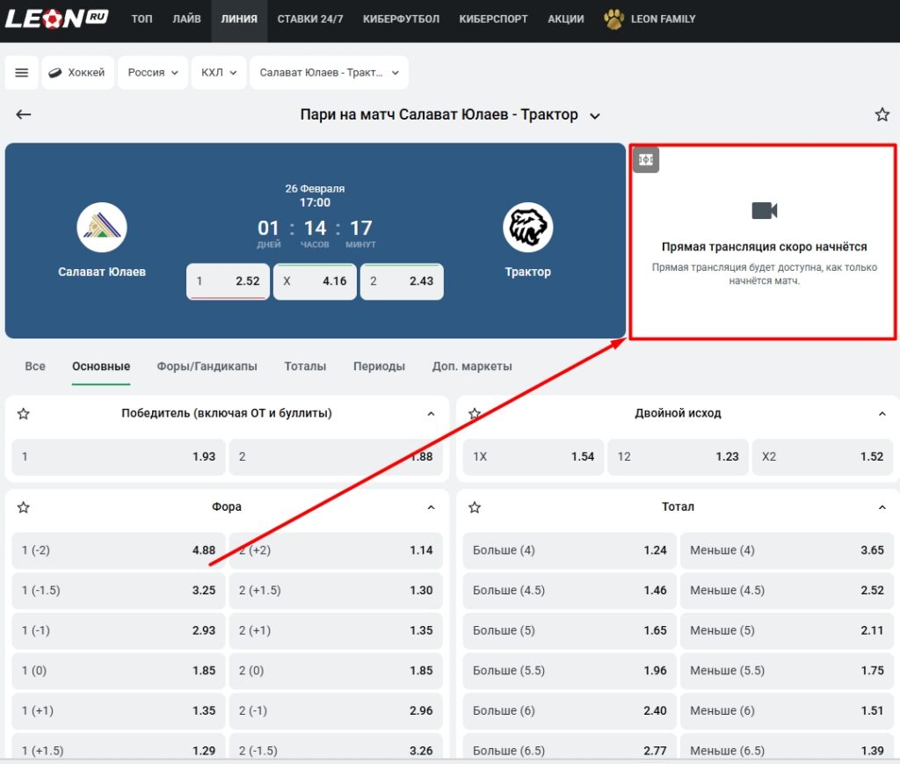The height and width of the screenshot is (764, 900).
Task: Click the Salavat Yulaev team logo
Action: click(x=102, y=228)
